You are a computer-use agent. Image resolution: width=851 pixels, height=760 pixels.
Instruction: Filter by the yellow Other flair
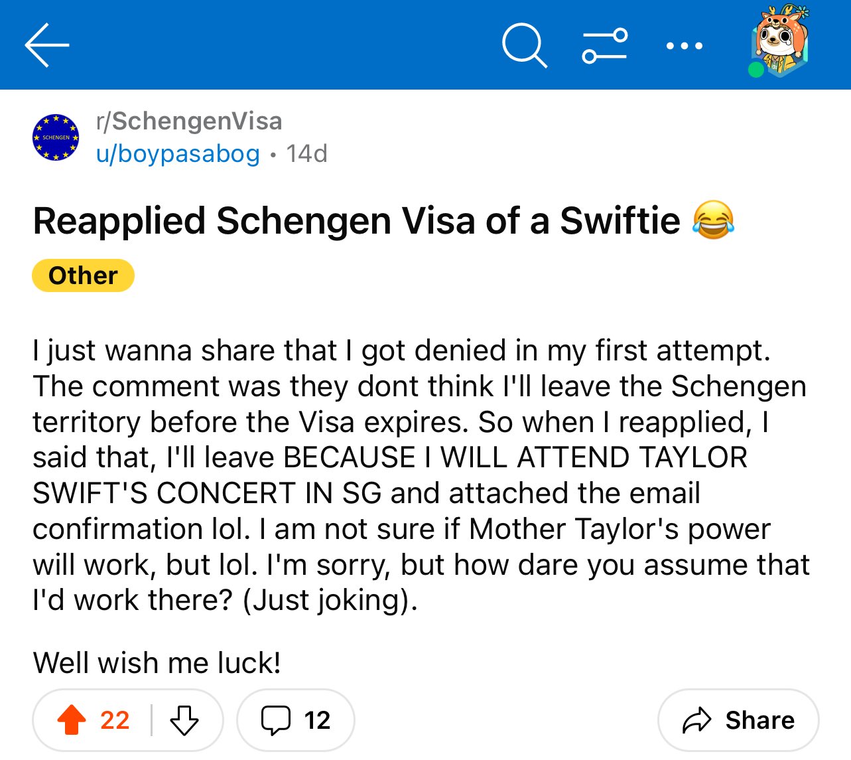click(x=83, y=275)
